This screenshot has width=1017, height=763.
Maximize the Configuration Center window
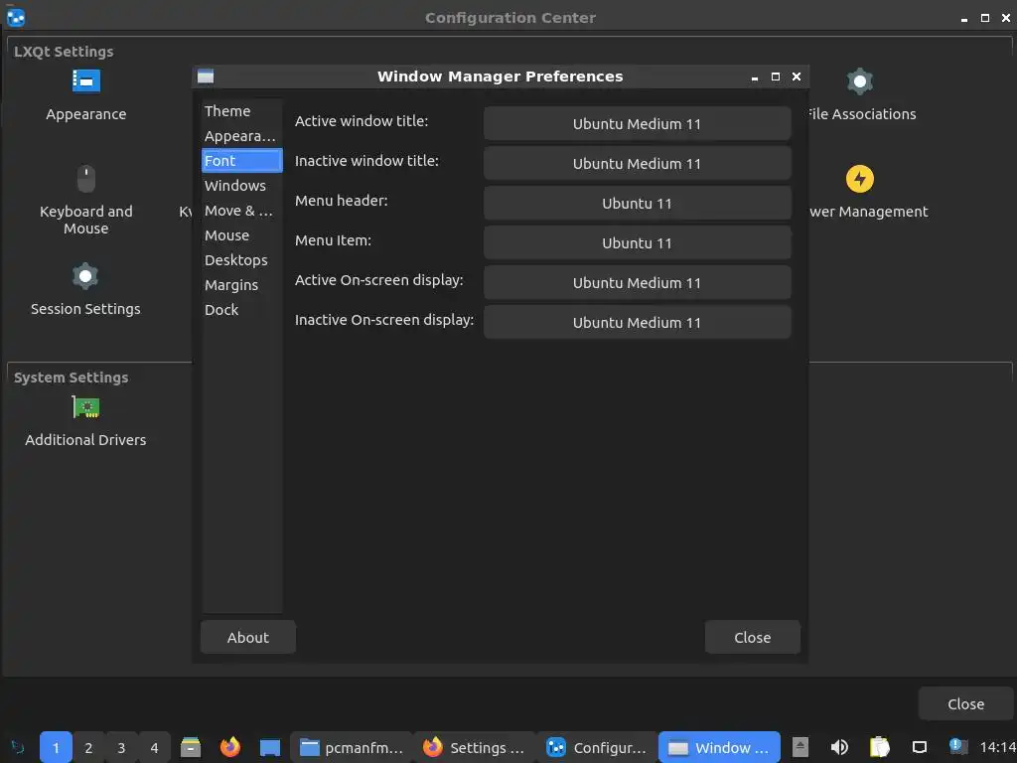click(x=984, y=18)
